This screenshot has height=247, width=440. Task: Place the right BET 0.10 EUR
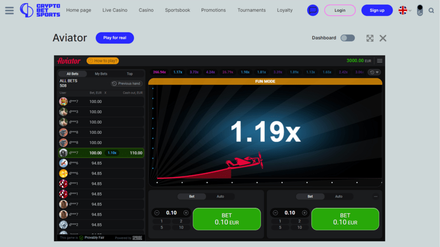coord(345,219)
